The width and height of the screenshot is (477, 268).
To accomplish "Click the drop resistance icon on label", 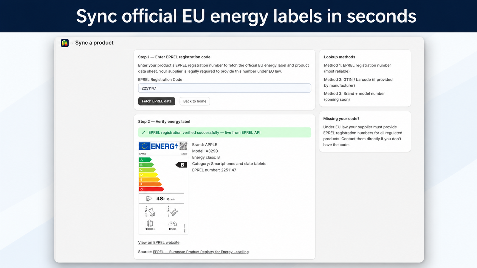I will (x=152, y=212).
